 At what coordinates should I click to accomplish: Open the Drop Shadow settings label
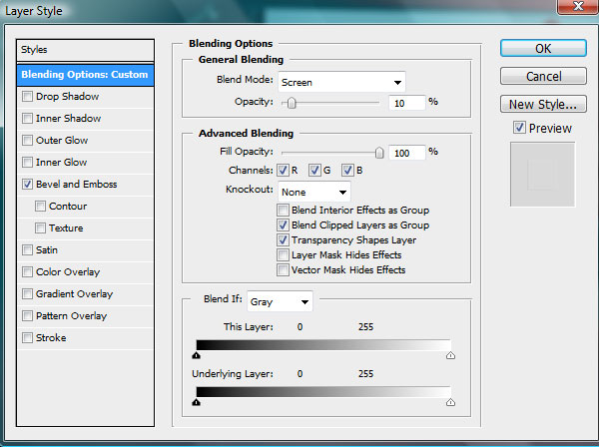pos(67,96)
